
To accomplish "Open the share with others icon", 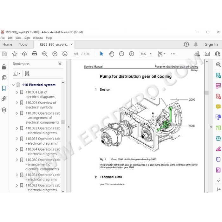I will click(x=218, y=54).
